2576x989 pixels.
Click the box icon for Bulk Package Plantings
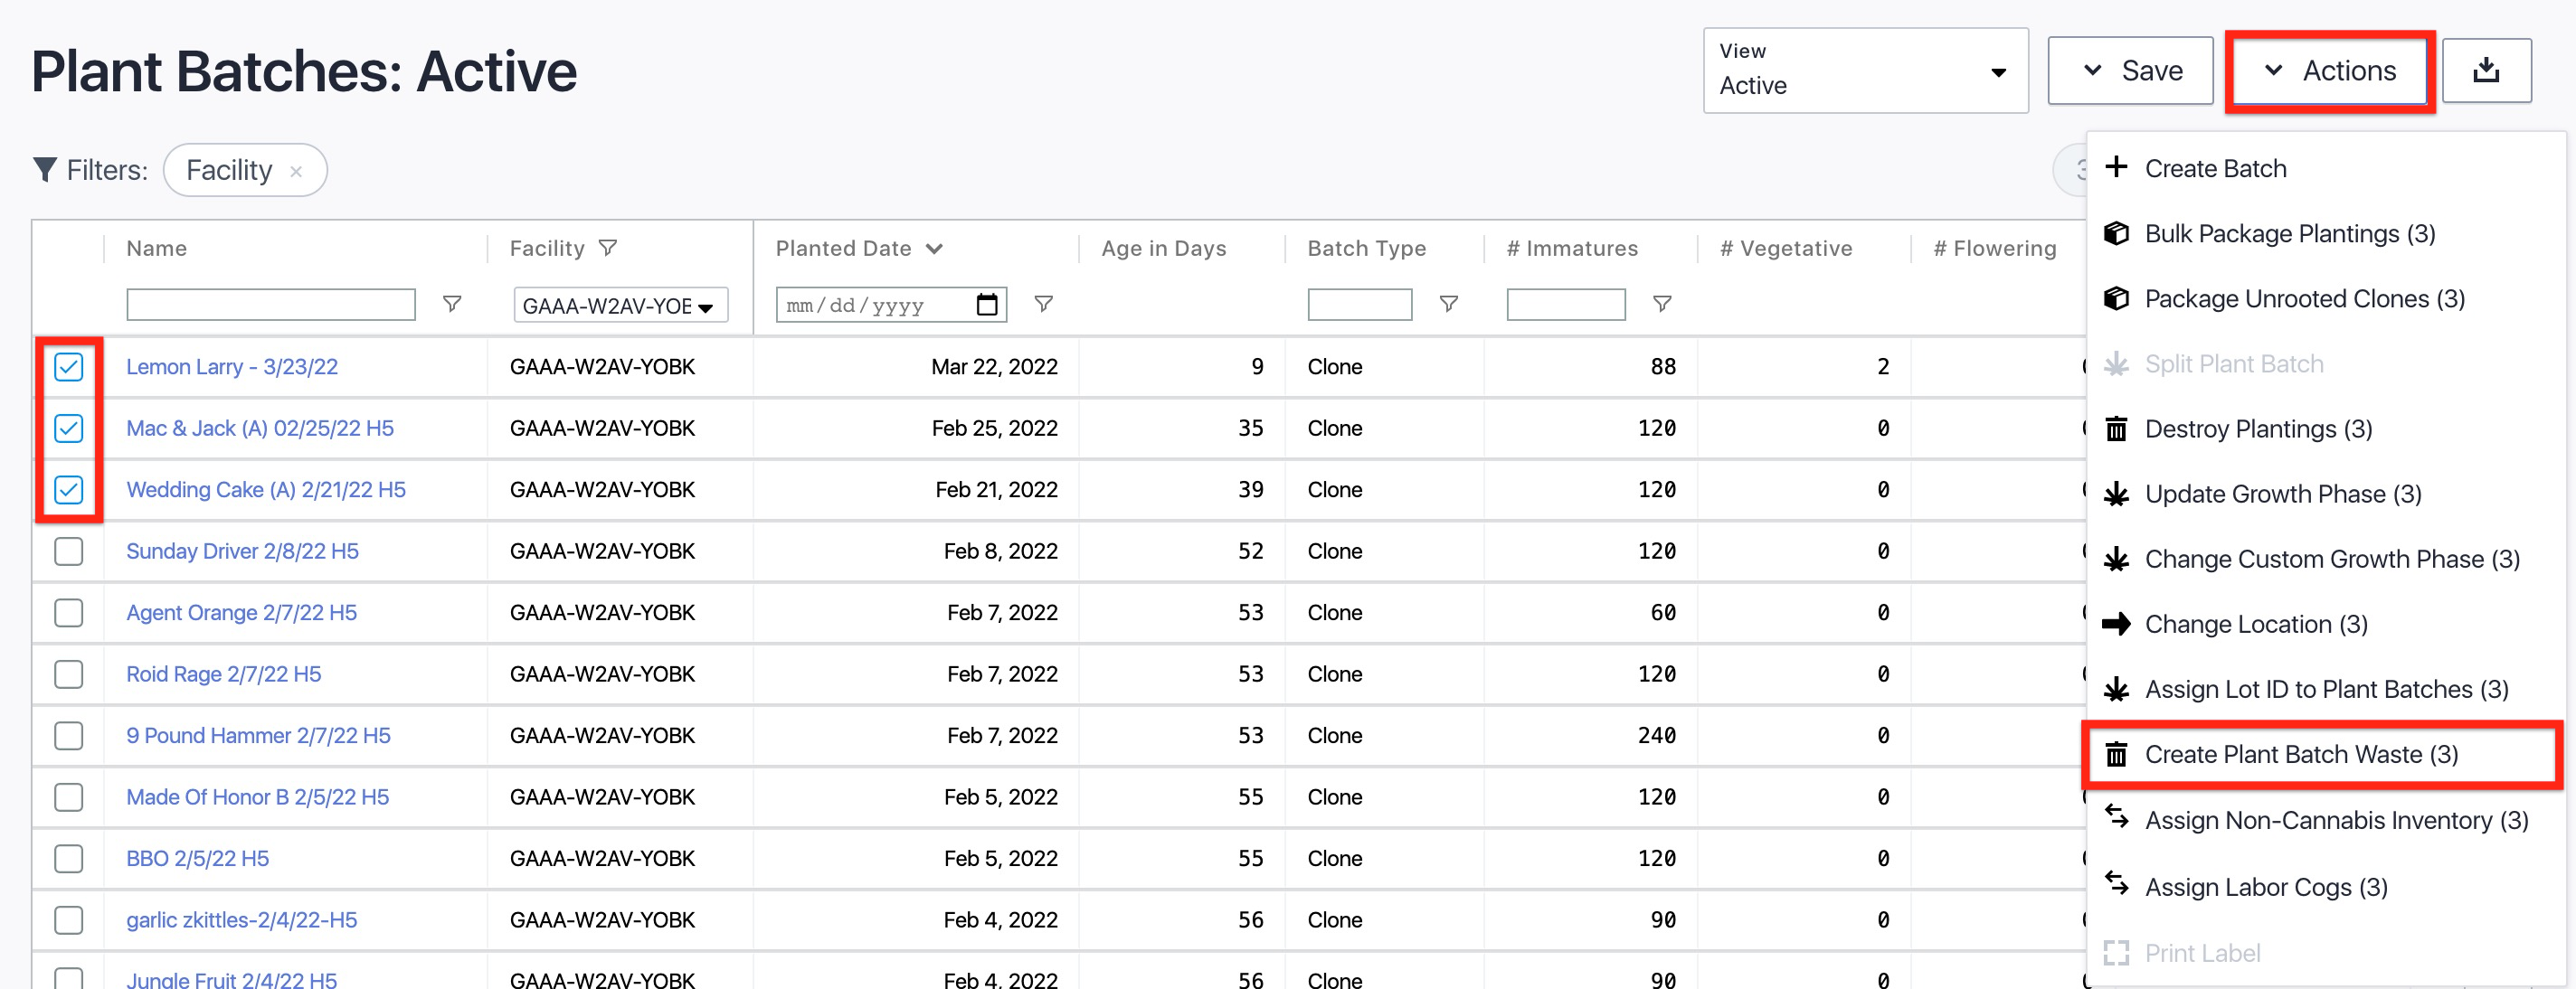(2116, 232)
